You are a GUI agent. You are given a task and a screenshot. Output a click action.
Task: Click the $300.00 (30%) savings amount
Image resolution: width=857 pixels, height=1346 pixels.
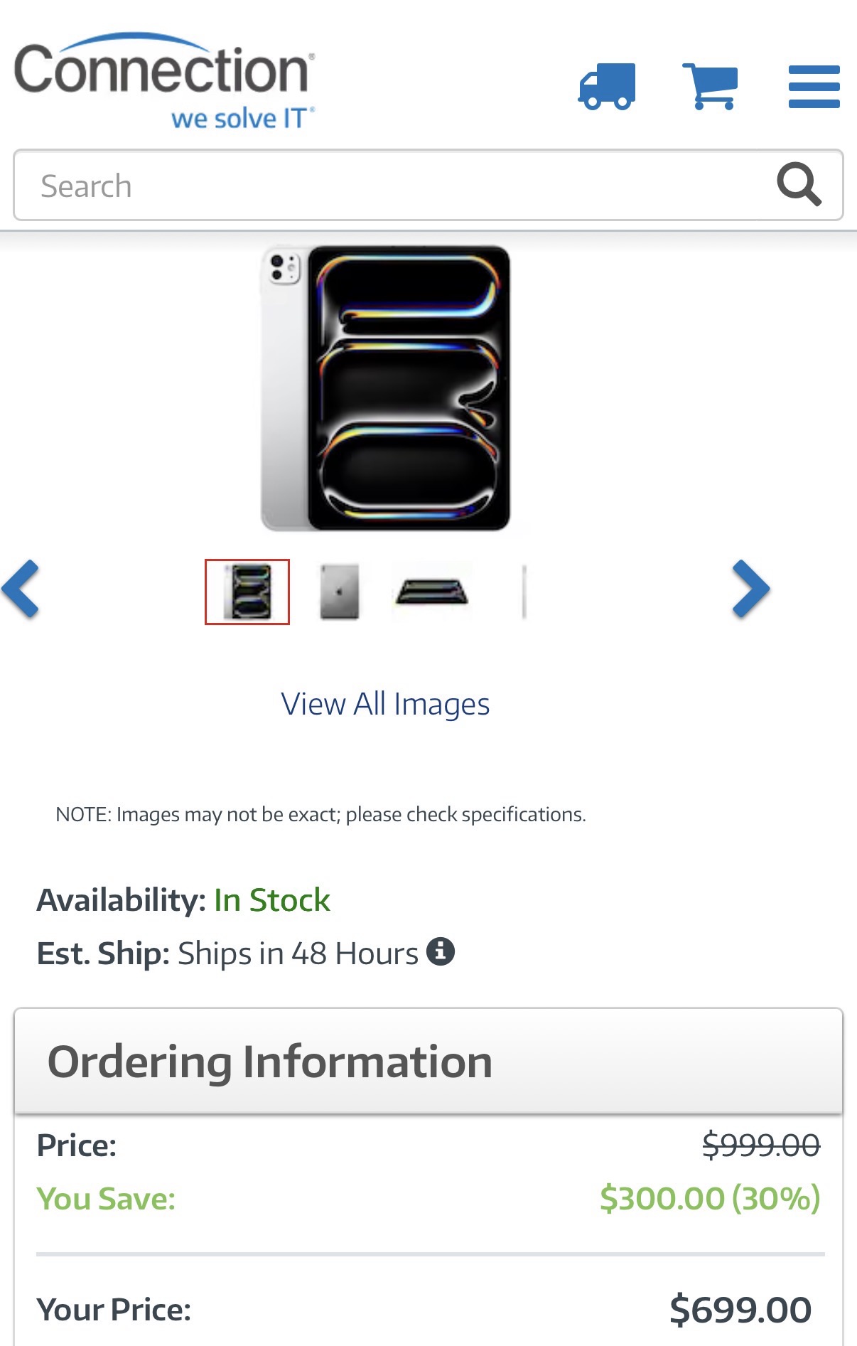[x=710, y=1198]
